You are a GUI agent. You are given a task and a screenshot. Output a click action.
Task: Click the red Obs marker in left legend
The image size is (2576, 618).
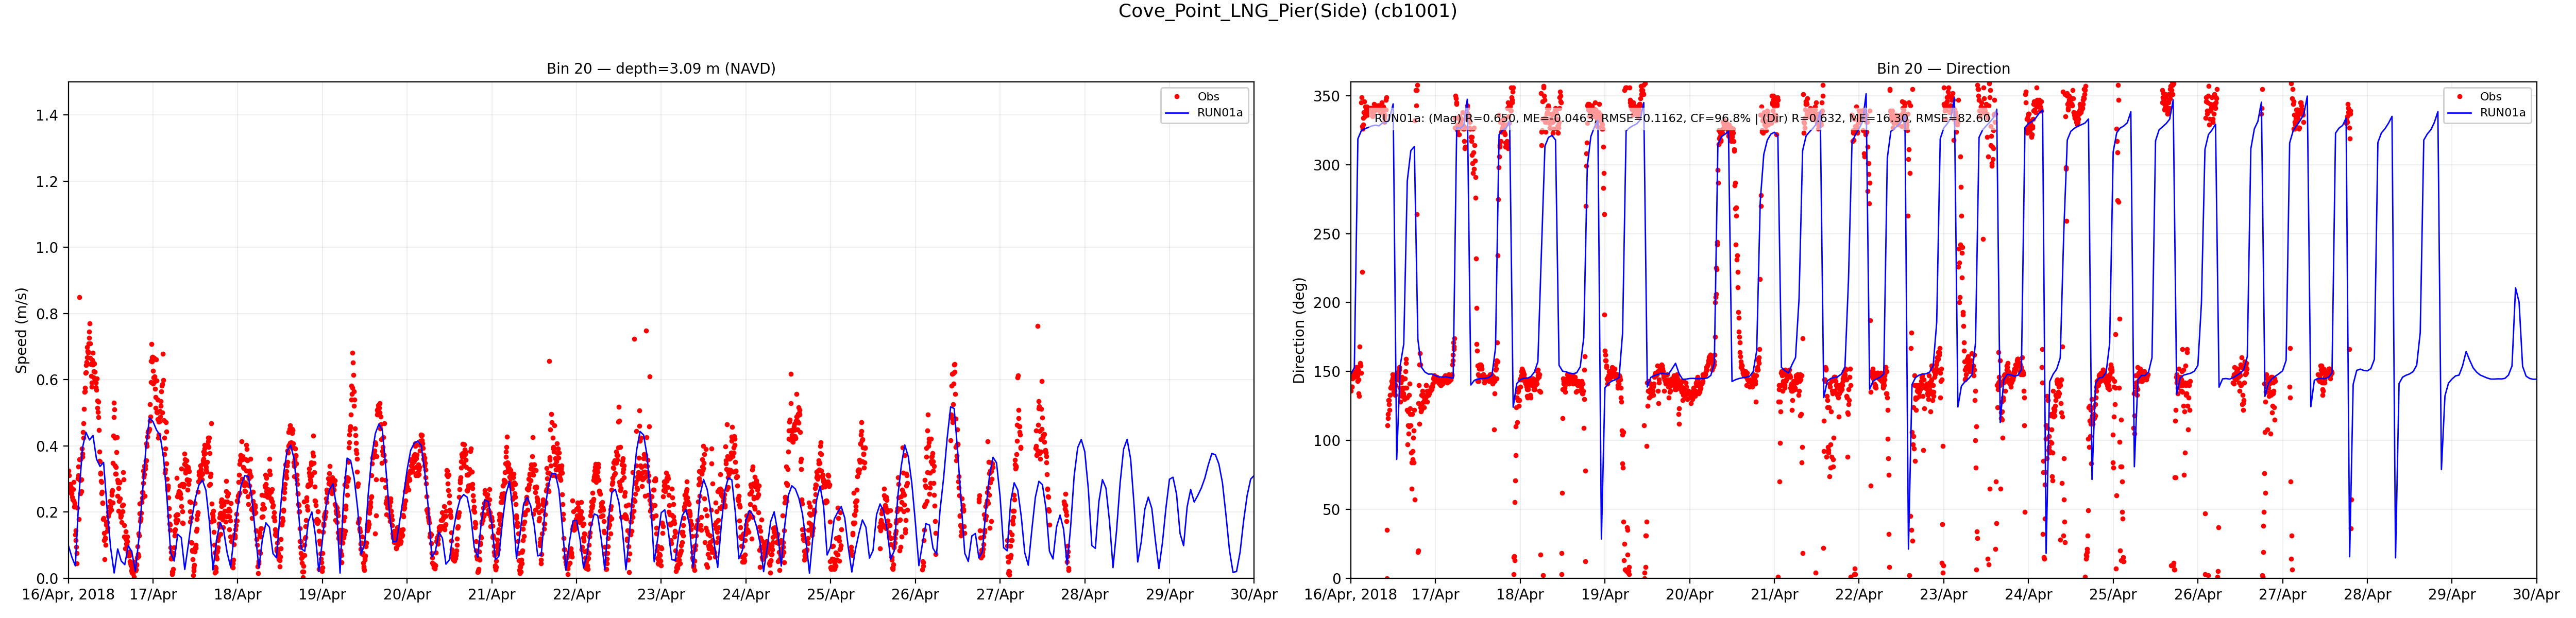coord(1177,97)
